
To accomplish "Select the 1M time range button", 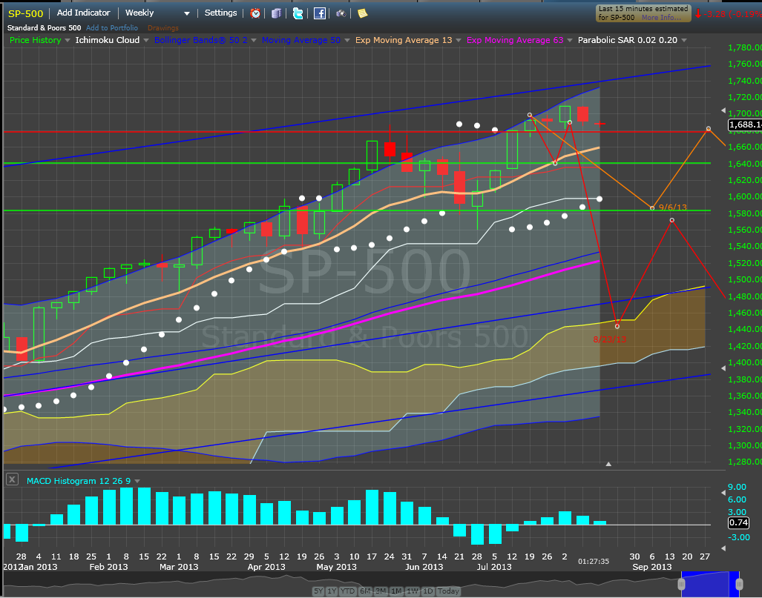I will coord(396,591).
